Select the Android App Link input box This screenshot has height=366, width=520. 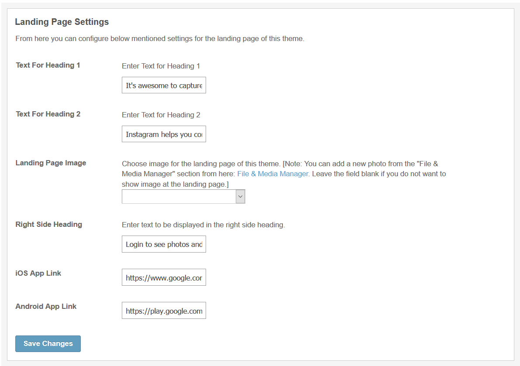tap(164, 311)
